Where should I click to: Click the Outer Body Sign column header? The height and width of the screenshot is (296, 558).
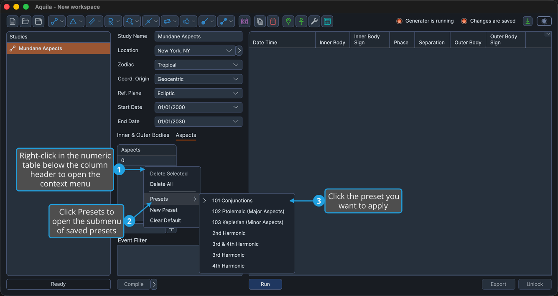click(x=506, y=40)
